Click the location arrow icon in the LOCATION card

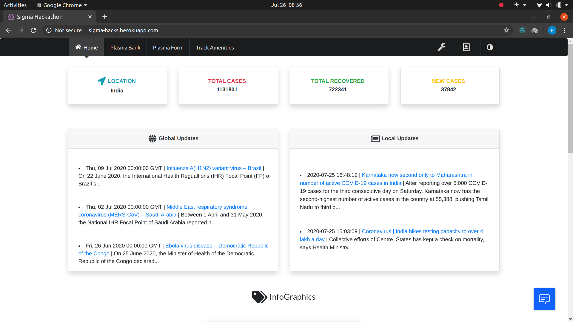pos(101,81)
